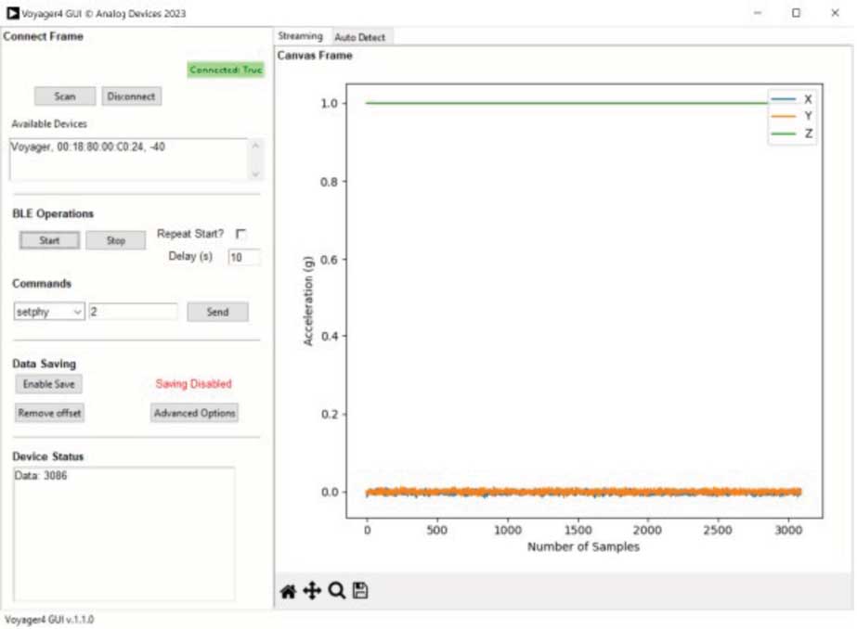Click the Save figure disk icon

click(x=360, y=591)
